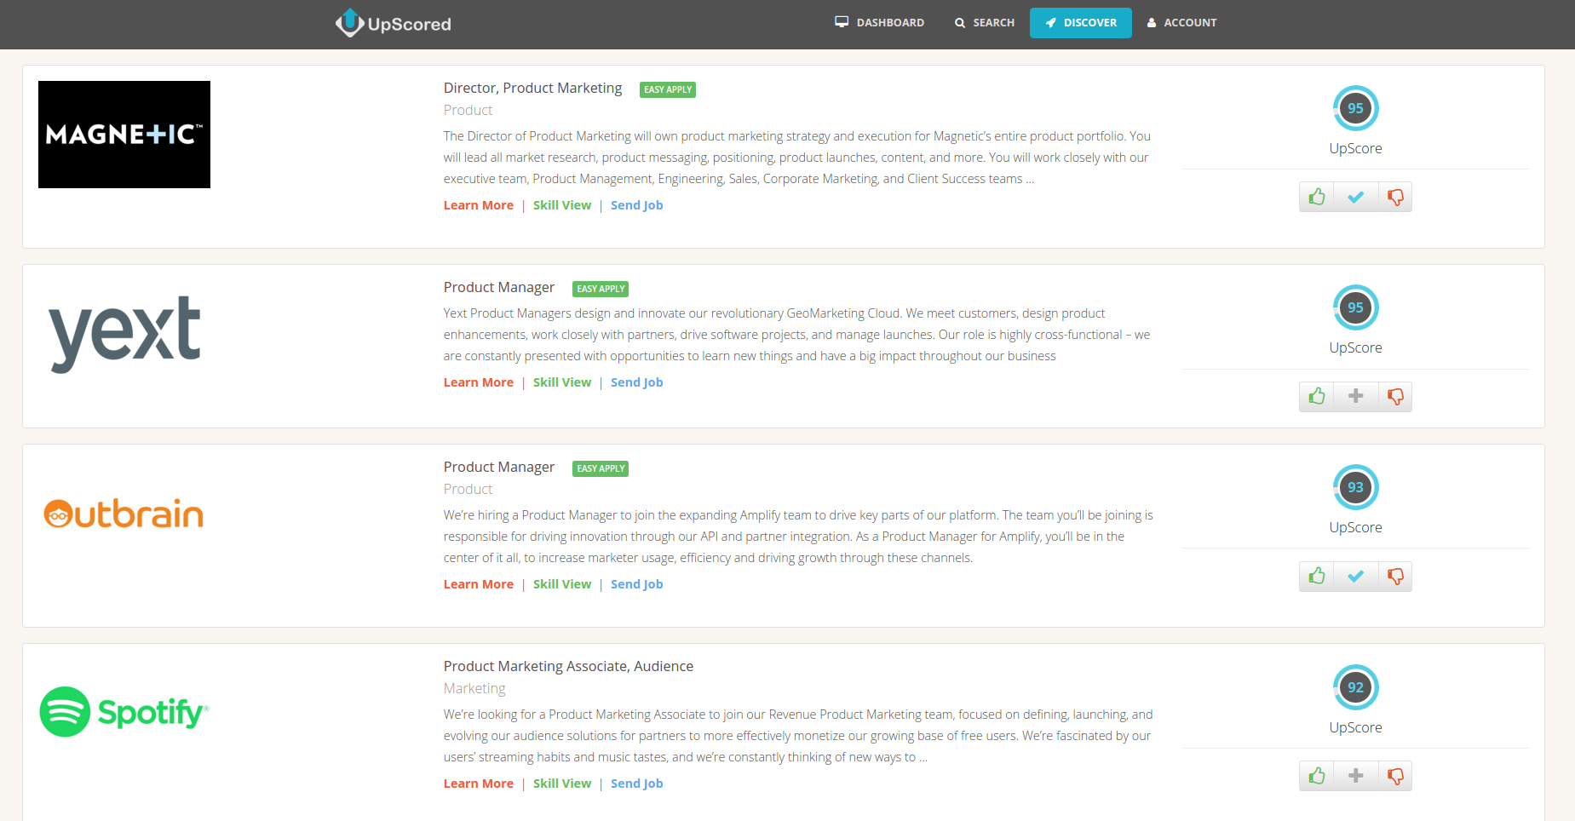Thumbs down the Yext Product Manager job
Image resolution: width=1575 pixels, height=821 pixels.
click(x=1395, y=396)
